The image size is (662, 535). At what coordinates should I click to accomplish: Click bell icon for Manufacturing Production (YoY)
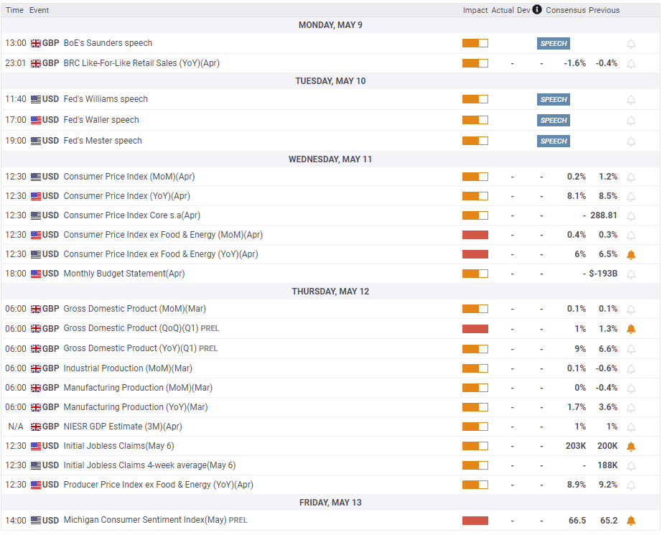tap(630, 408)
